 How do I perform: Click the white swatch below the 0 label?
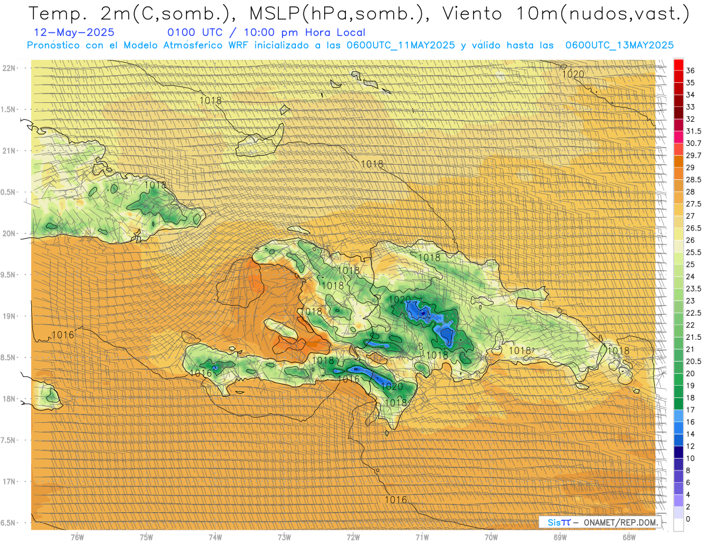(x=678, y=525)
